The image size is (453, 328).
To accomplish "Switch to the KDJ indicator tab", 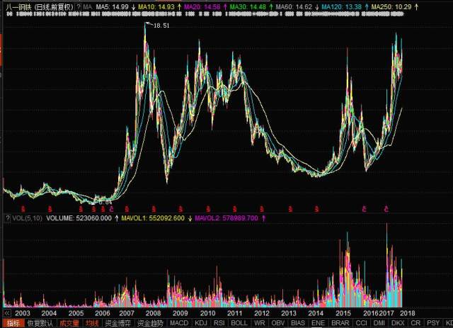I will [x=201, y=323].
